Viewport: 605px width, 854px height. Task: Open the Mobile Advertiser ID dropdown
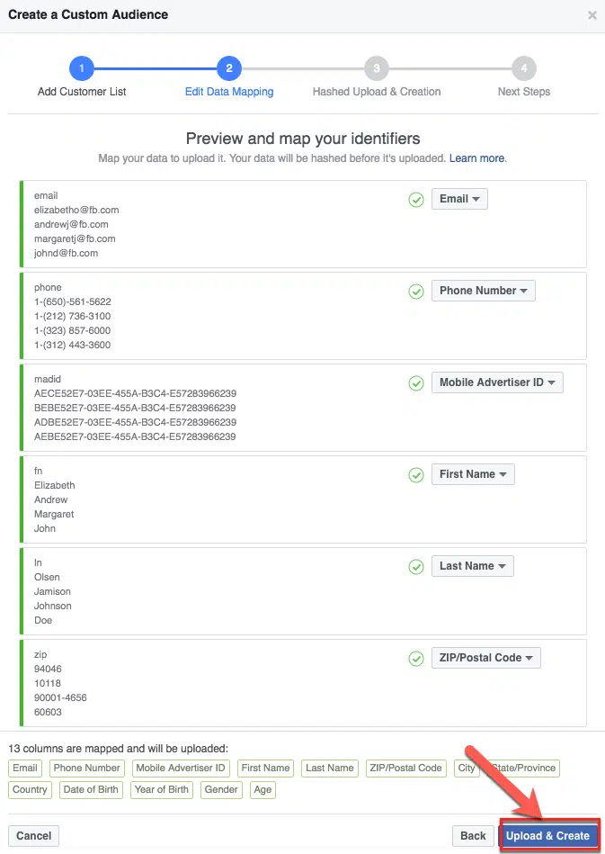click(497, 382)
